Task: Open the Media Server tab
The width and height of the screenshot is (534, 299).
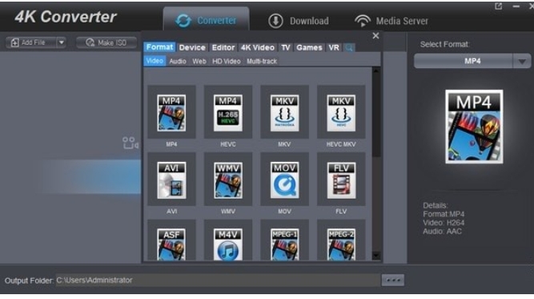Action: pyautogui.click(x=391, y=21)
